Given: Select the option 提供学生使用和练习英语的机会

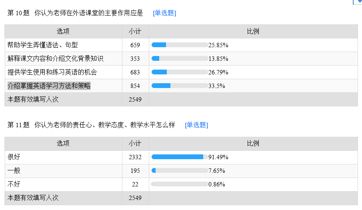Looking at the screenshot, I should pyautogui.click(x=52, y=72).
